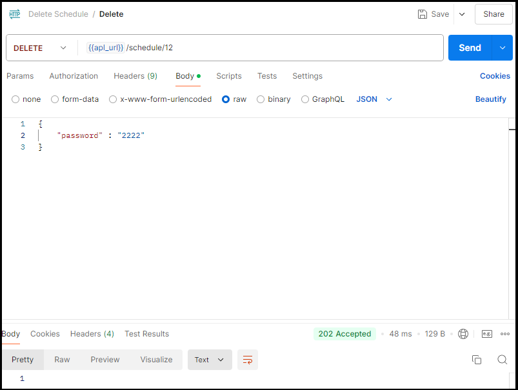Viewport: 518px width, 390px height.
Task: Switch to the Authorization tab
Action: point(74,76)
